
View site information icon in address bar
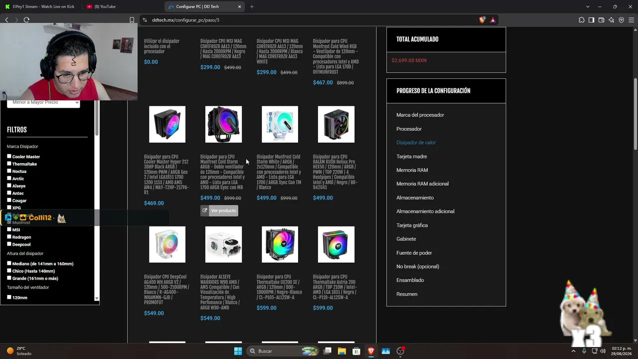pyautogui.click(x=145, y=20)
